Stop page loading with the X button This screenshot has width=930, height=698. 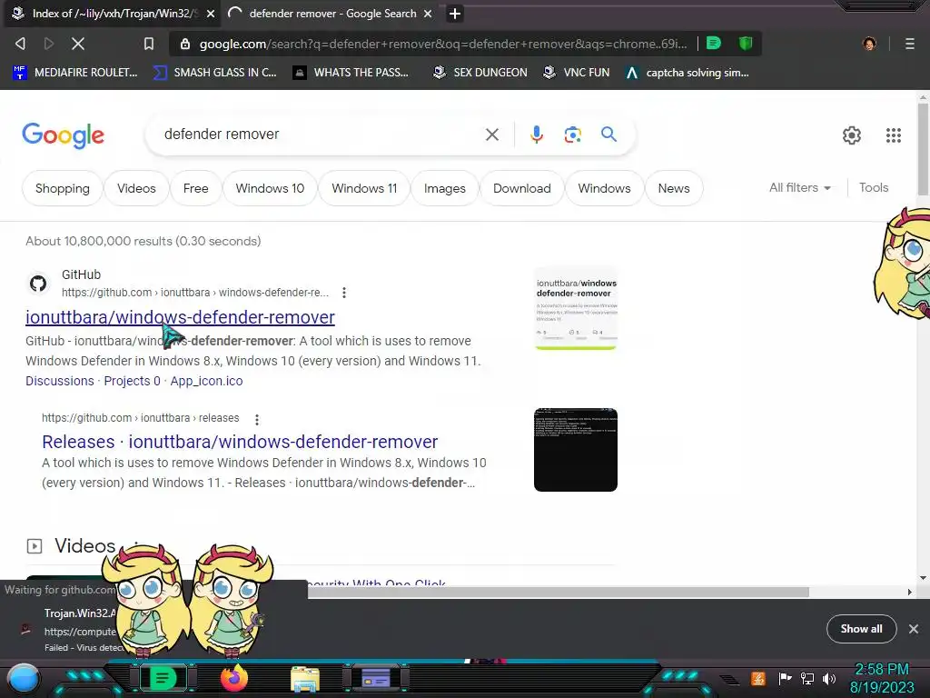(x=78, y=44)
